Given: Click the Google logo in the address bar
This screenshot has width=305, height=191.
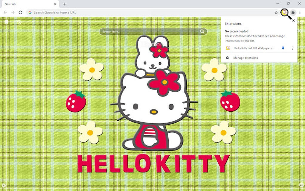Looking at the screenshot, I should (30, 13).
